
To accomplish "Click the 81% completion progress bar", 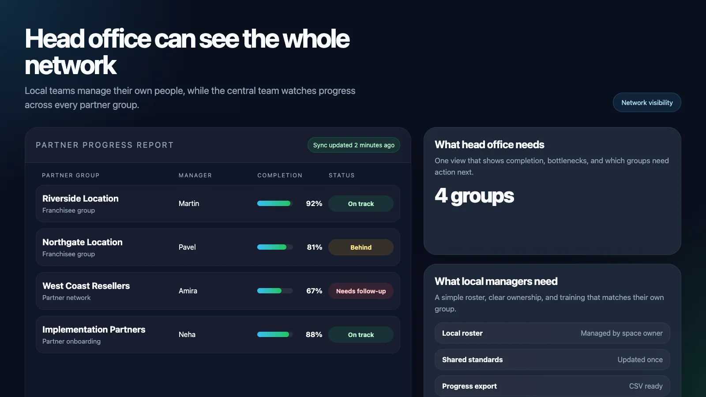I will pos(275,247).
